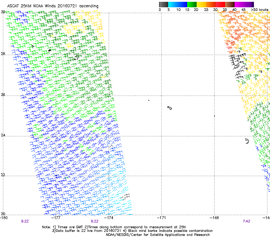Click the note line '3)Data buffer is 22 hrs'
This screenshot has width=270, height=237.
click(x=132, y=231)
